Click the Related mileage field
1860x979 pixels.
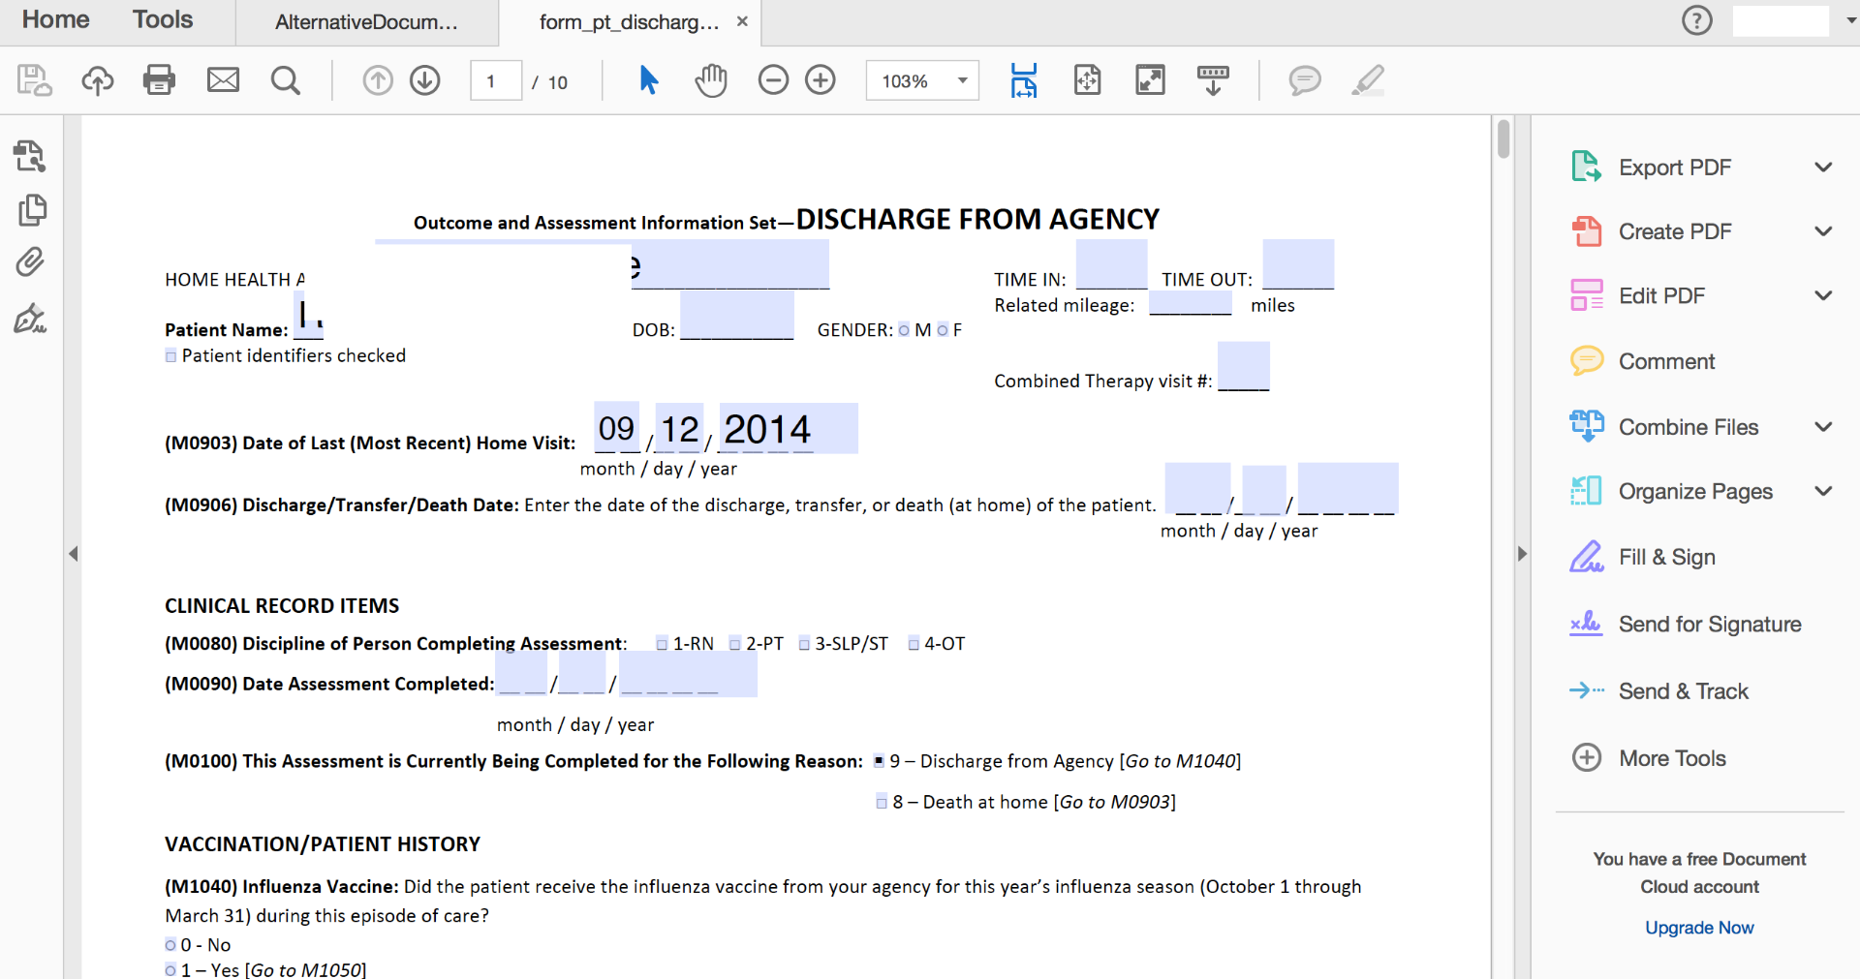point(1191,304)
